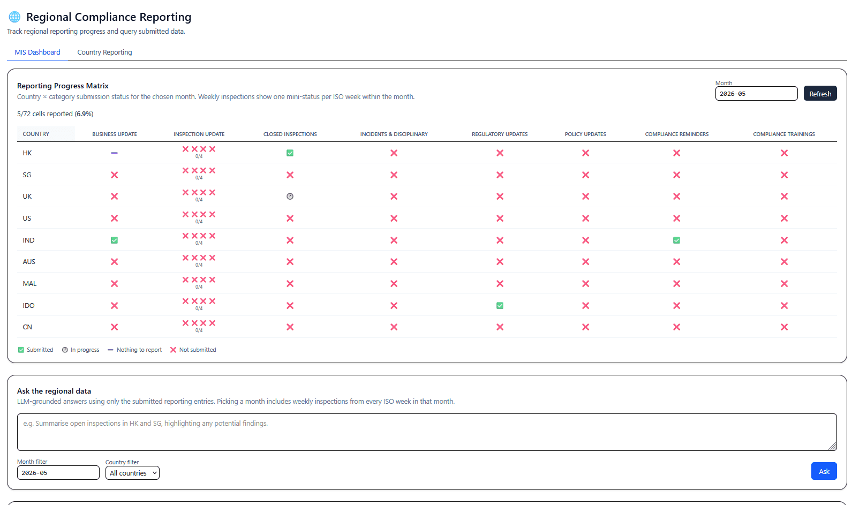The height and width of the screenshot is (505, 852).
Task: Click MAL Closed Inspections cross icon
Action: tap(290, 284)
